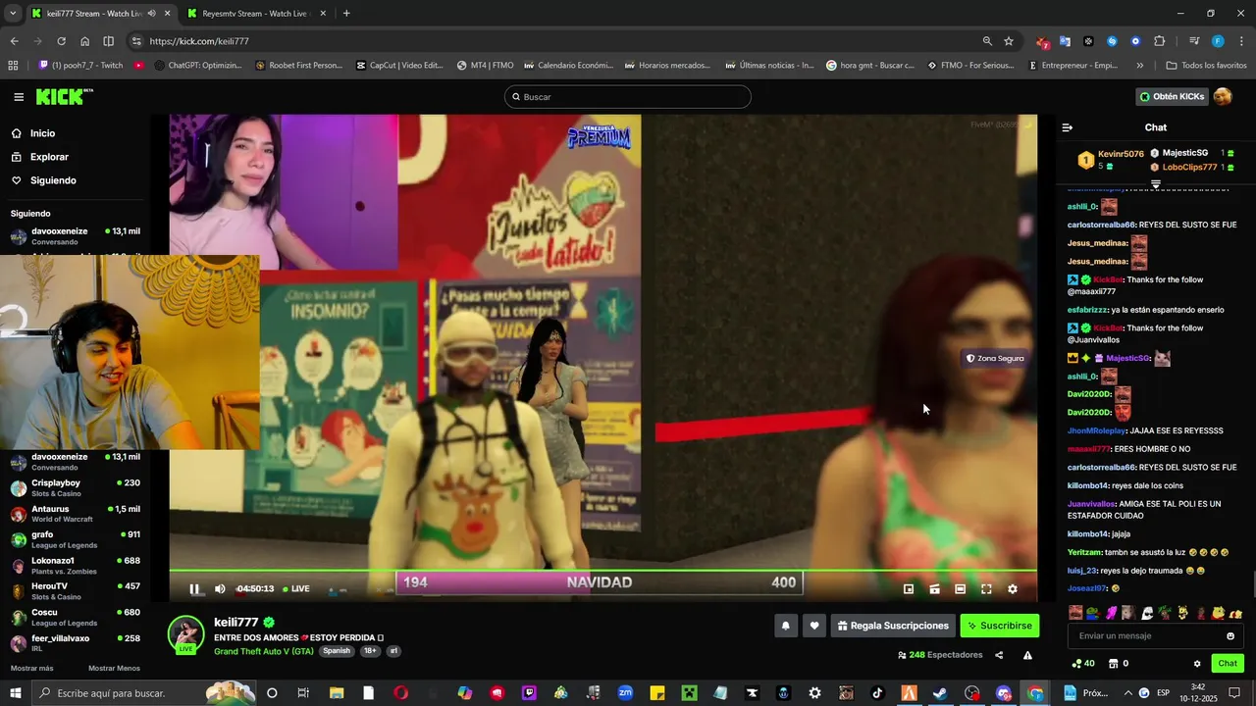
Task: Open user profile avatar menu
Action: point(1223,96)
